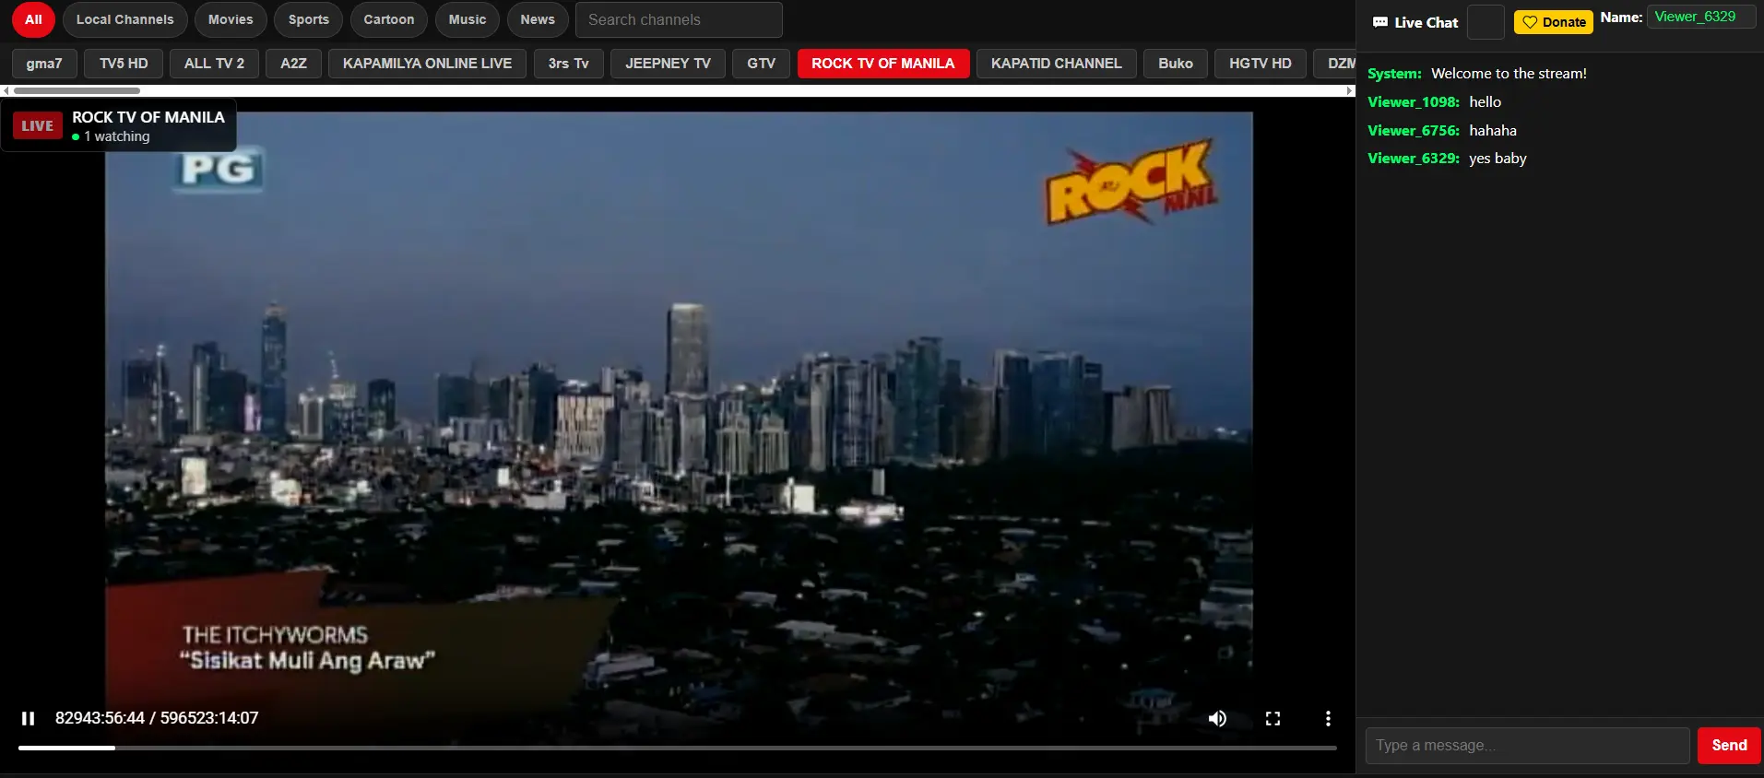Filter channels by News
This screenshot has width=1764, height=778.
click(538, 19)
